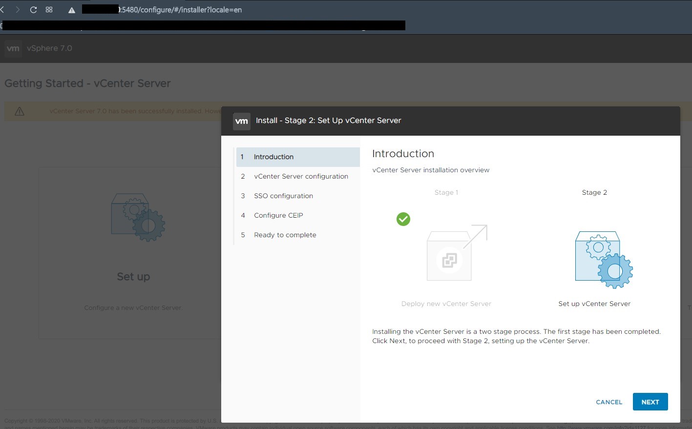
Task: Open the browser grid apps icon
Action: pos(49,10)
